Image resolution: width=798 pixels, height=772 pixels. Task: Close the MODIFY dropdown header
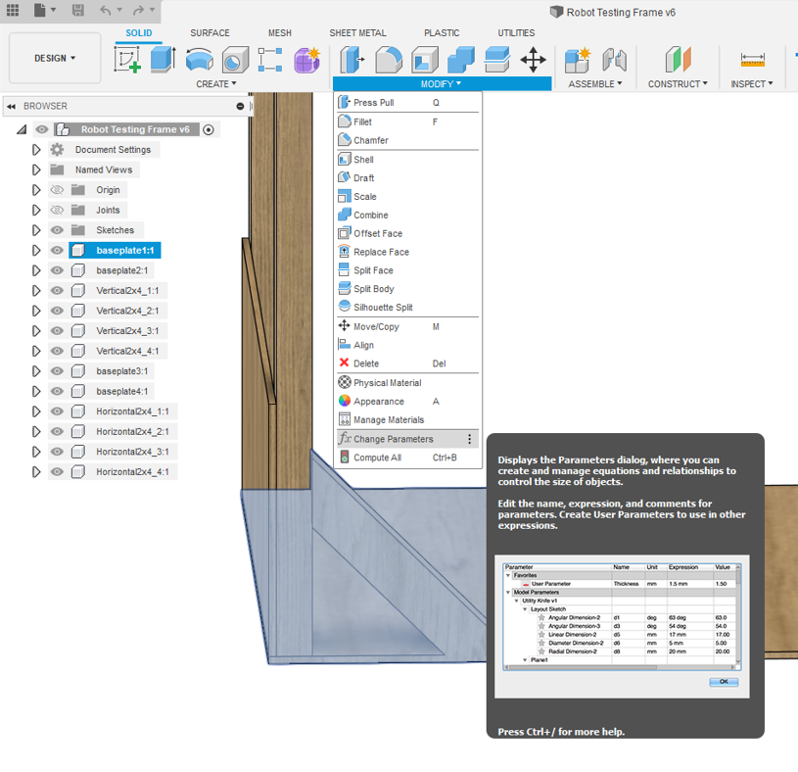click(x=442, y=84)
